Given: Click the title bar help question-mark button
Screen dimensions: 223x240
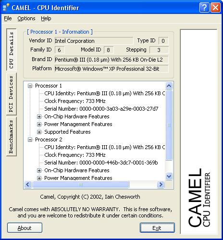Looking at the screenshot, I should tap(204, 7).
